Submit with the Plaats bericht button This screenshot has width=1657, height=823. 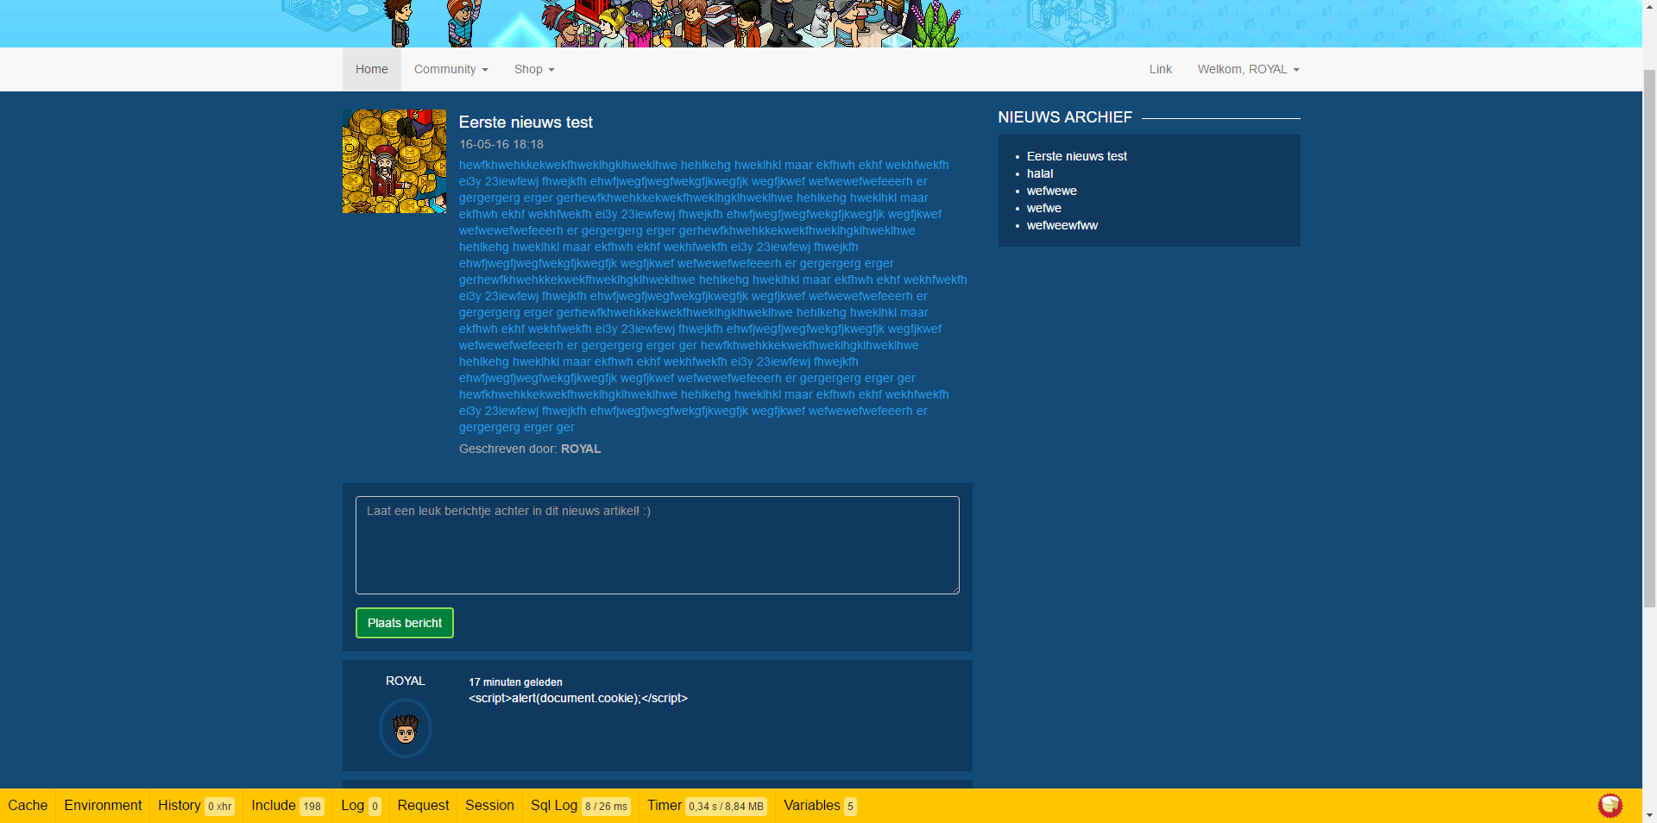405,623
